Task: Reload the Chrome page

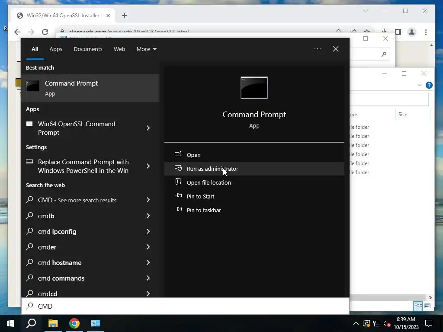Action: [x=45, y=32]
